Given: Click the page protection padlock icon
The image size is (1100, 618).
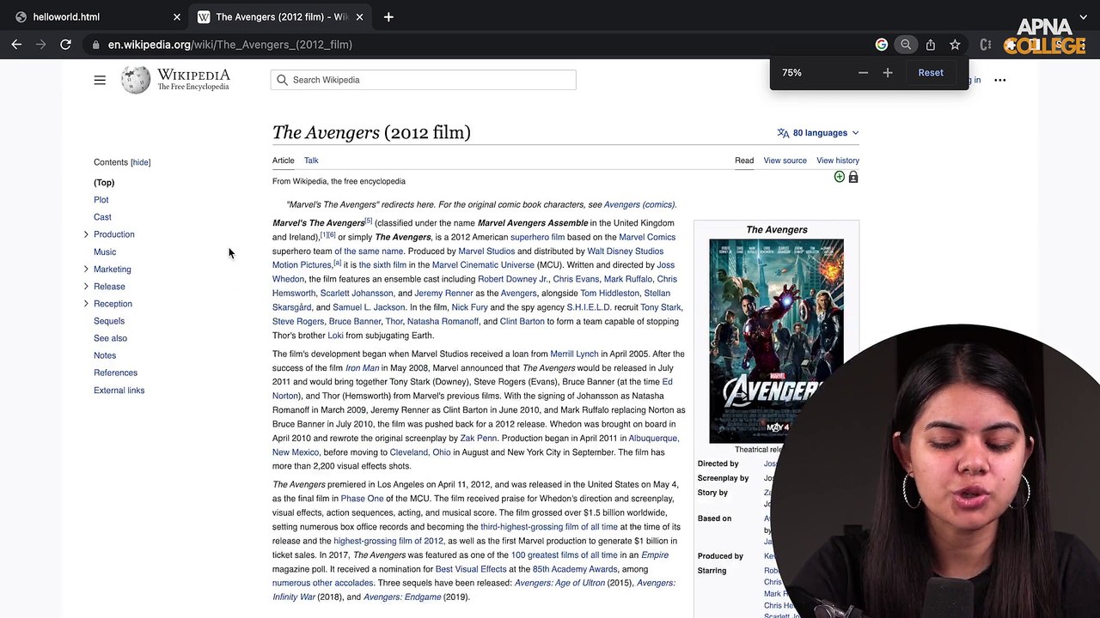Looking at the screenshot, I should click(x=853, y=177).
